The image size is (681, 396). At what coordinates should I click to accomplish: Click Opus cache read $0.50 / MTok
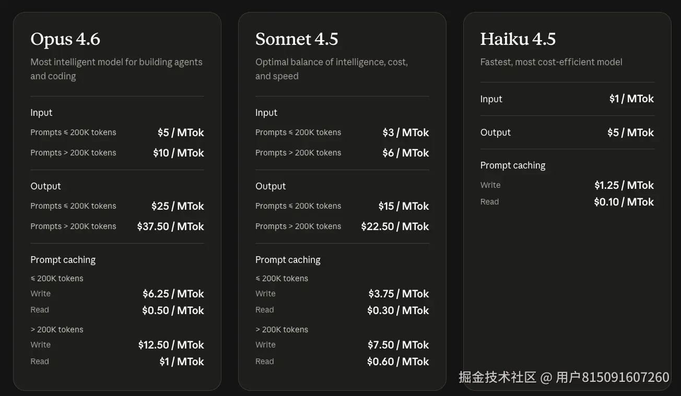pos(173,310)
